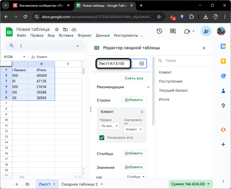Remove the Клиент row field

click(x=142, y=112)
